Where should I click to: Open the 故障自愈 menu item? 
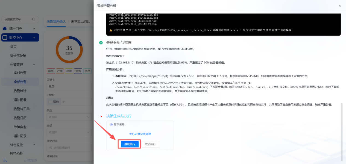(20, 127)
